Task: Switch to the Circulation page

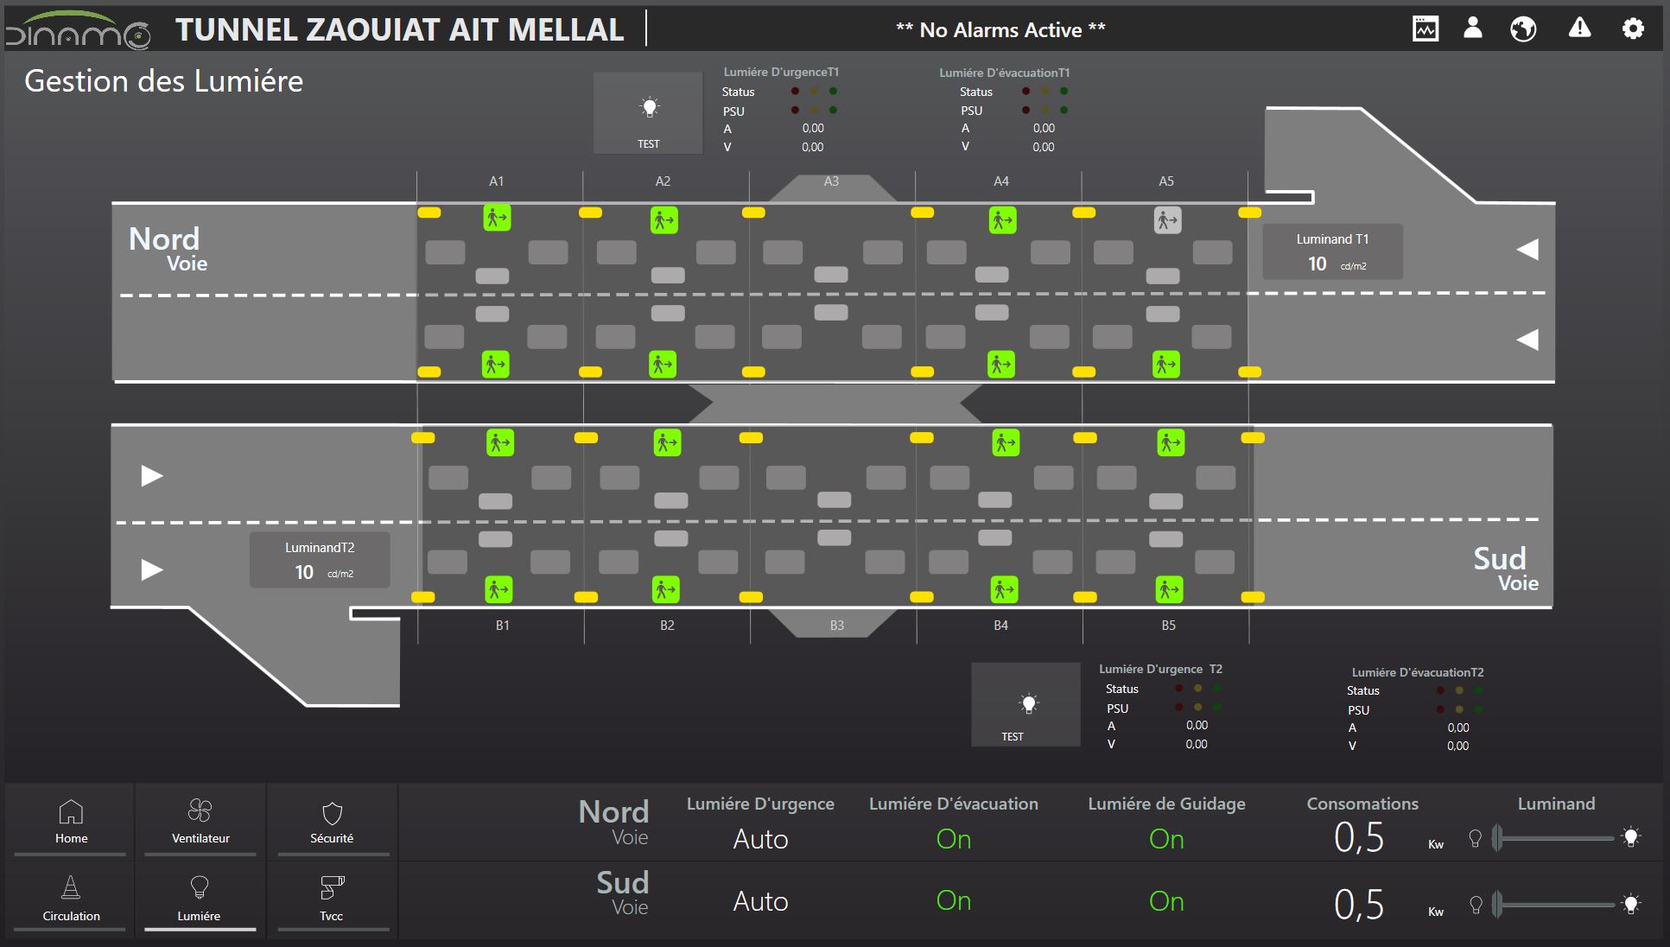Action: (x=71, y=899)
